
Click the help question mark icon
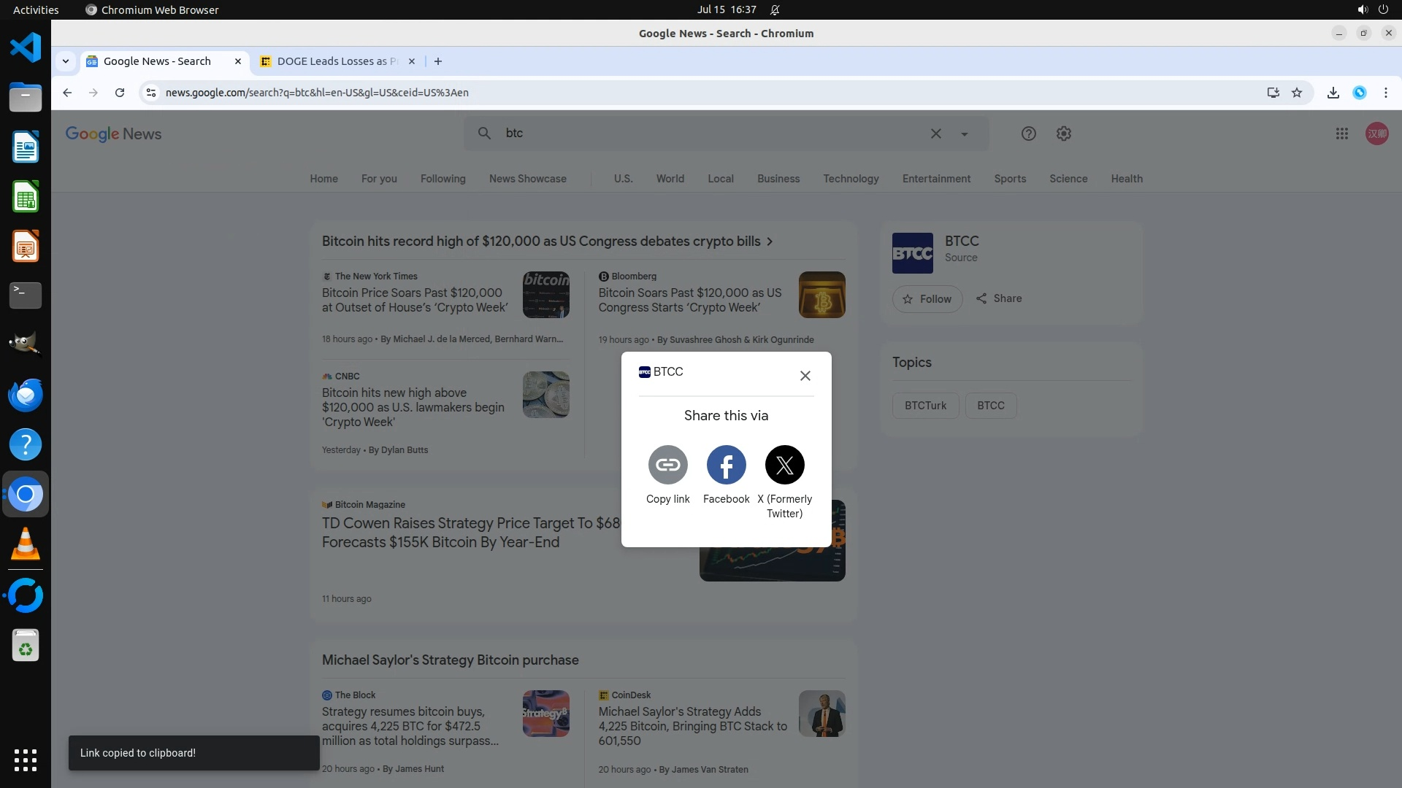tap(1028, 134)
